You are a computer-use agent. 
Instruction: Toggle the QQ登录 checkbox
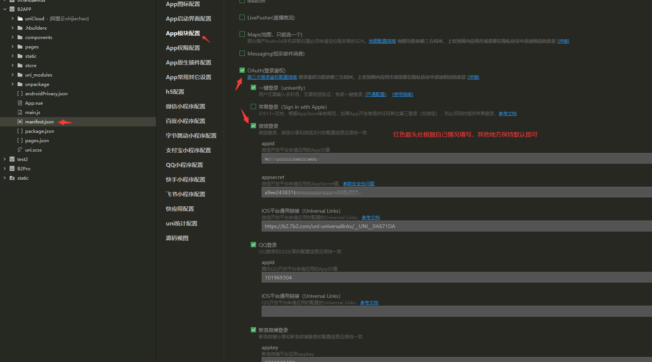coord(253,245)
